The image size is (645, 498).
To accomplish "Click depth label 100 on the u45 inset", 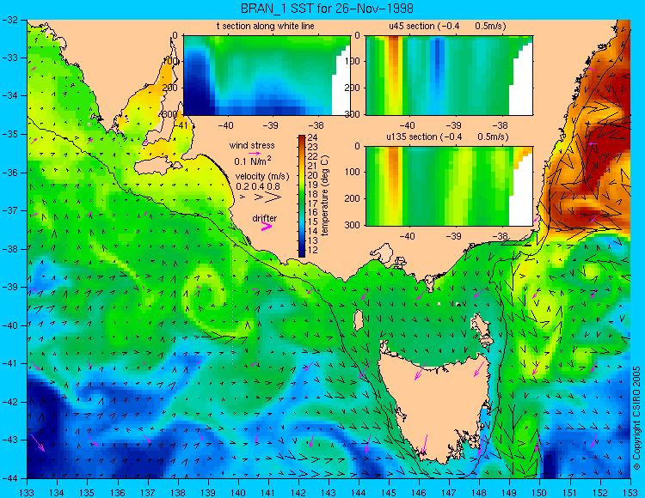I will click(x=352, y=61).
